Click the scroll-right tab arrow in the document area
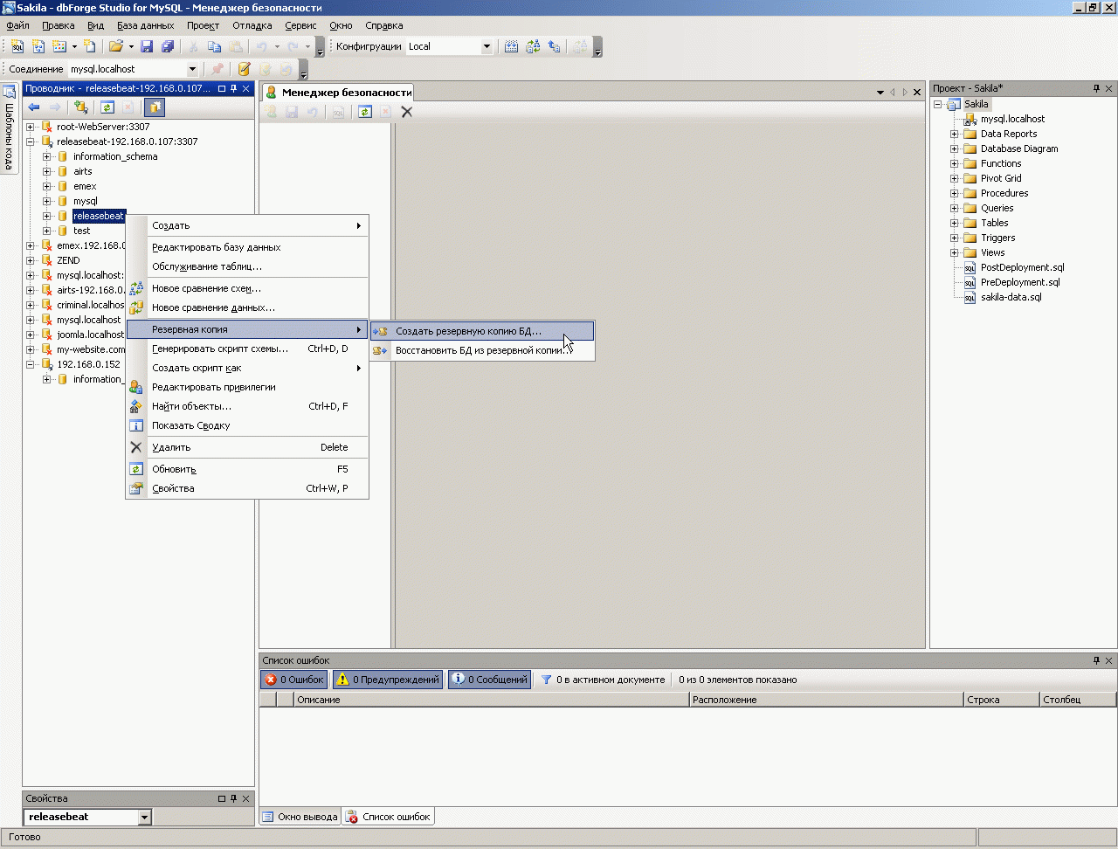1118x849 pixels. 905,92
